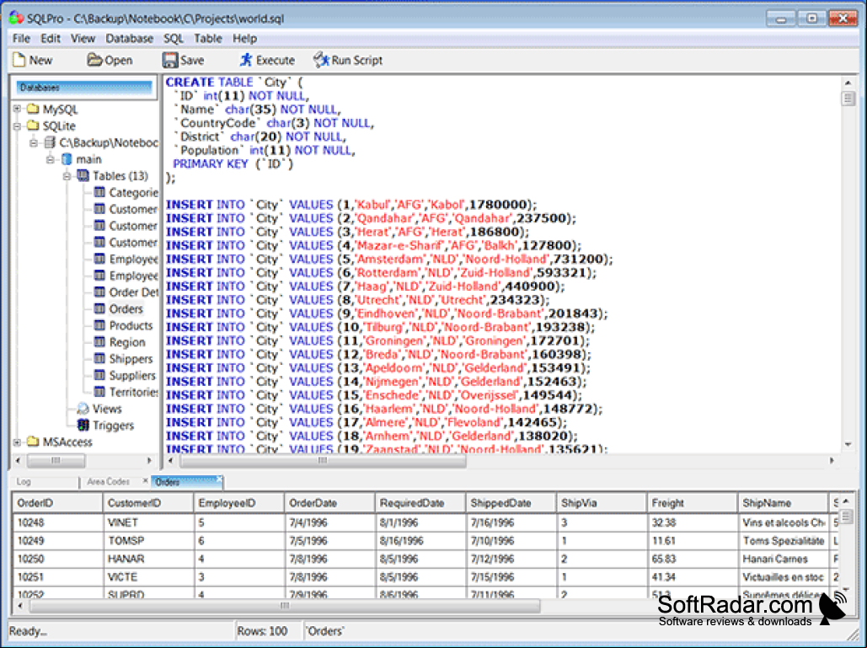The width and height of the screenshot is (867, 648).
Task: Select the cell with OrderID 10248
Action: (57, 522)
